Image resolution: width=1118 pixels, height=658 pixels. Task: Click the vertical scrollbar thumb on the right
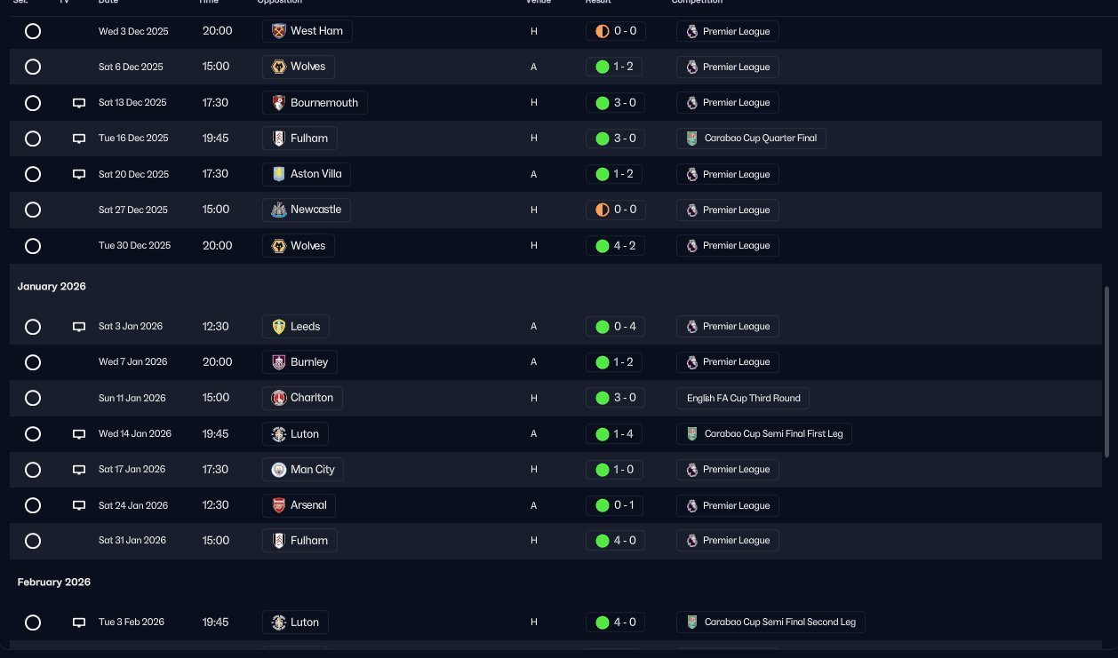coord(1106,371)
